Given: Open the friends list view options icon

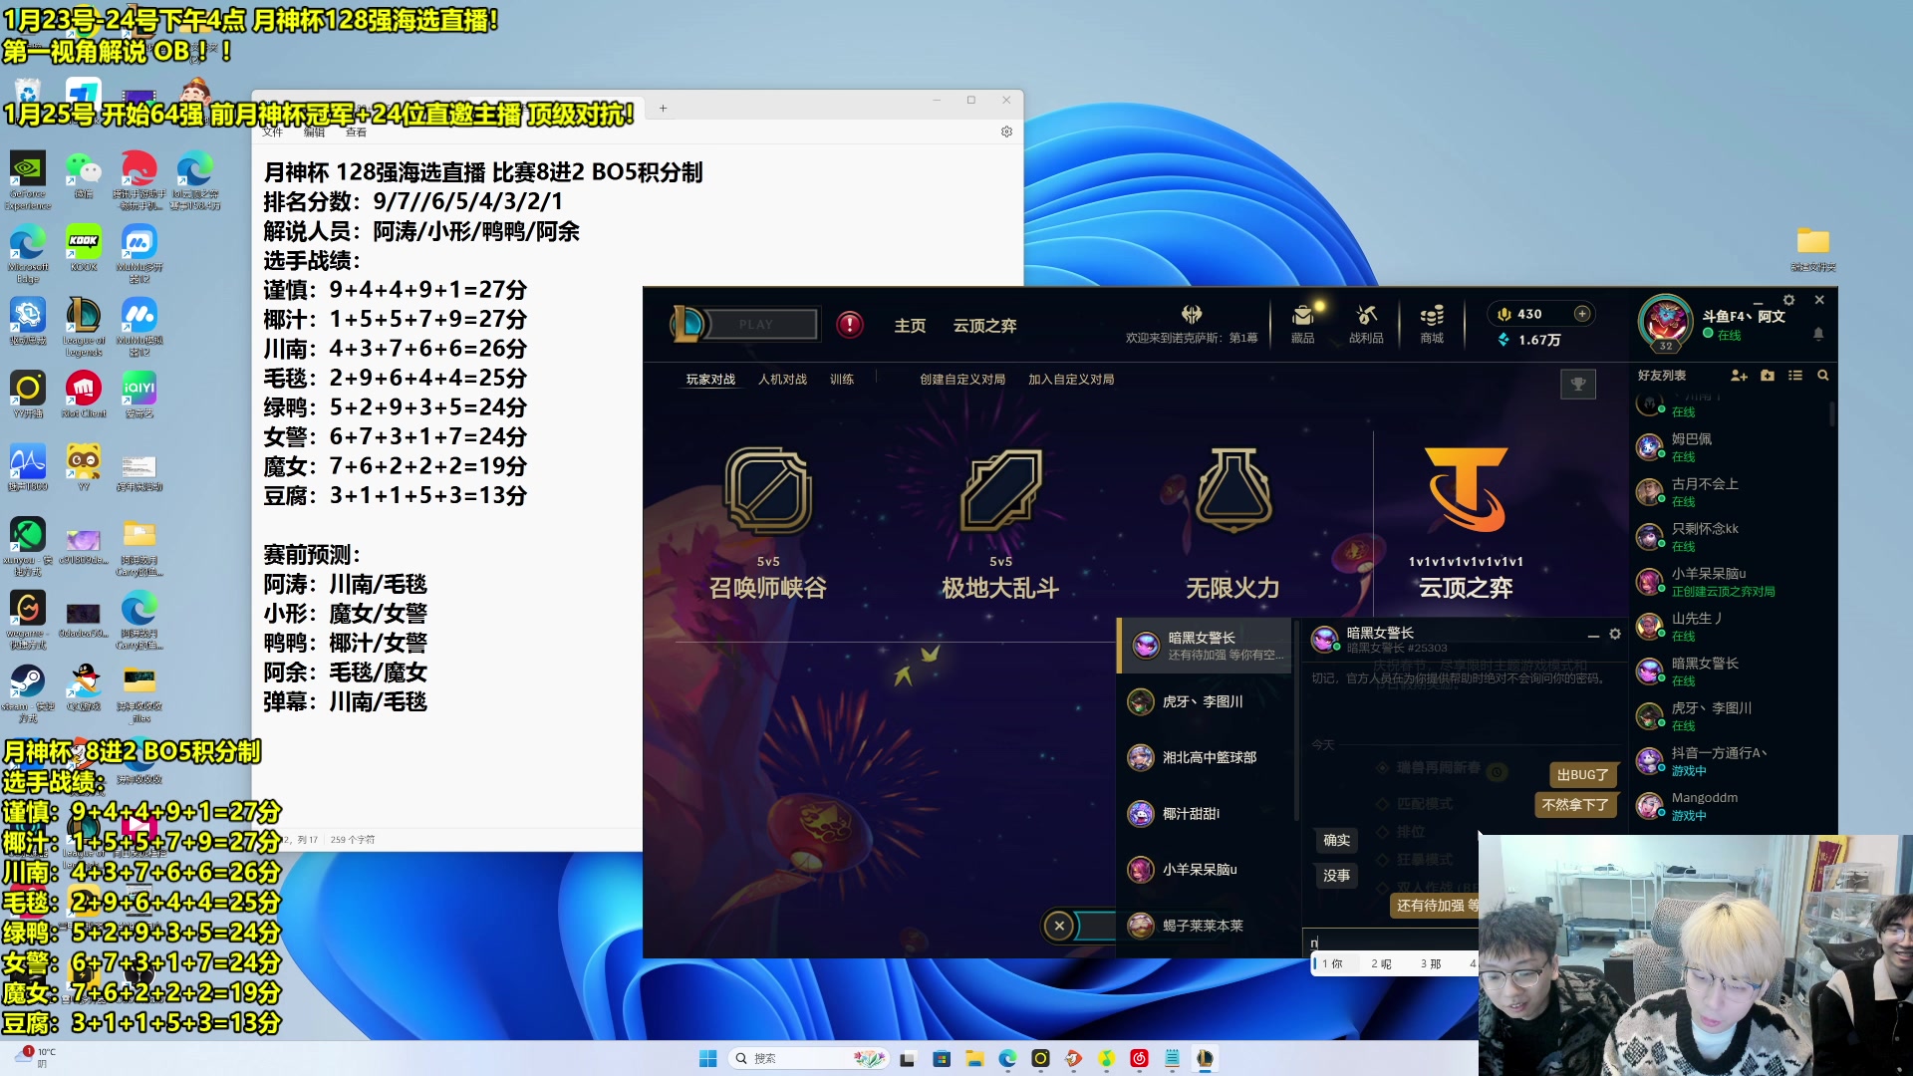Looking at the screenshot, I should click(1794, 376).
